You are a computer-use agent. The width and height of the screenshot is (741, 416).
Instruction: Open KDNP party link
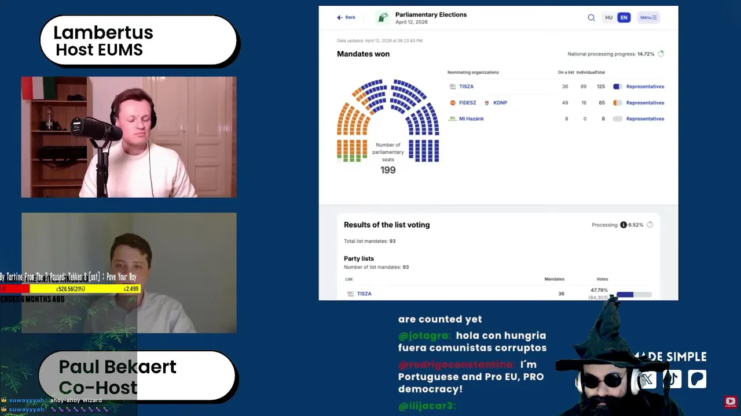pos(500,103)
